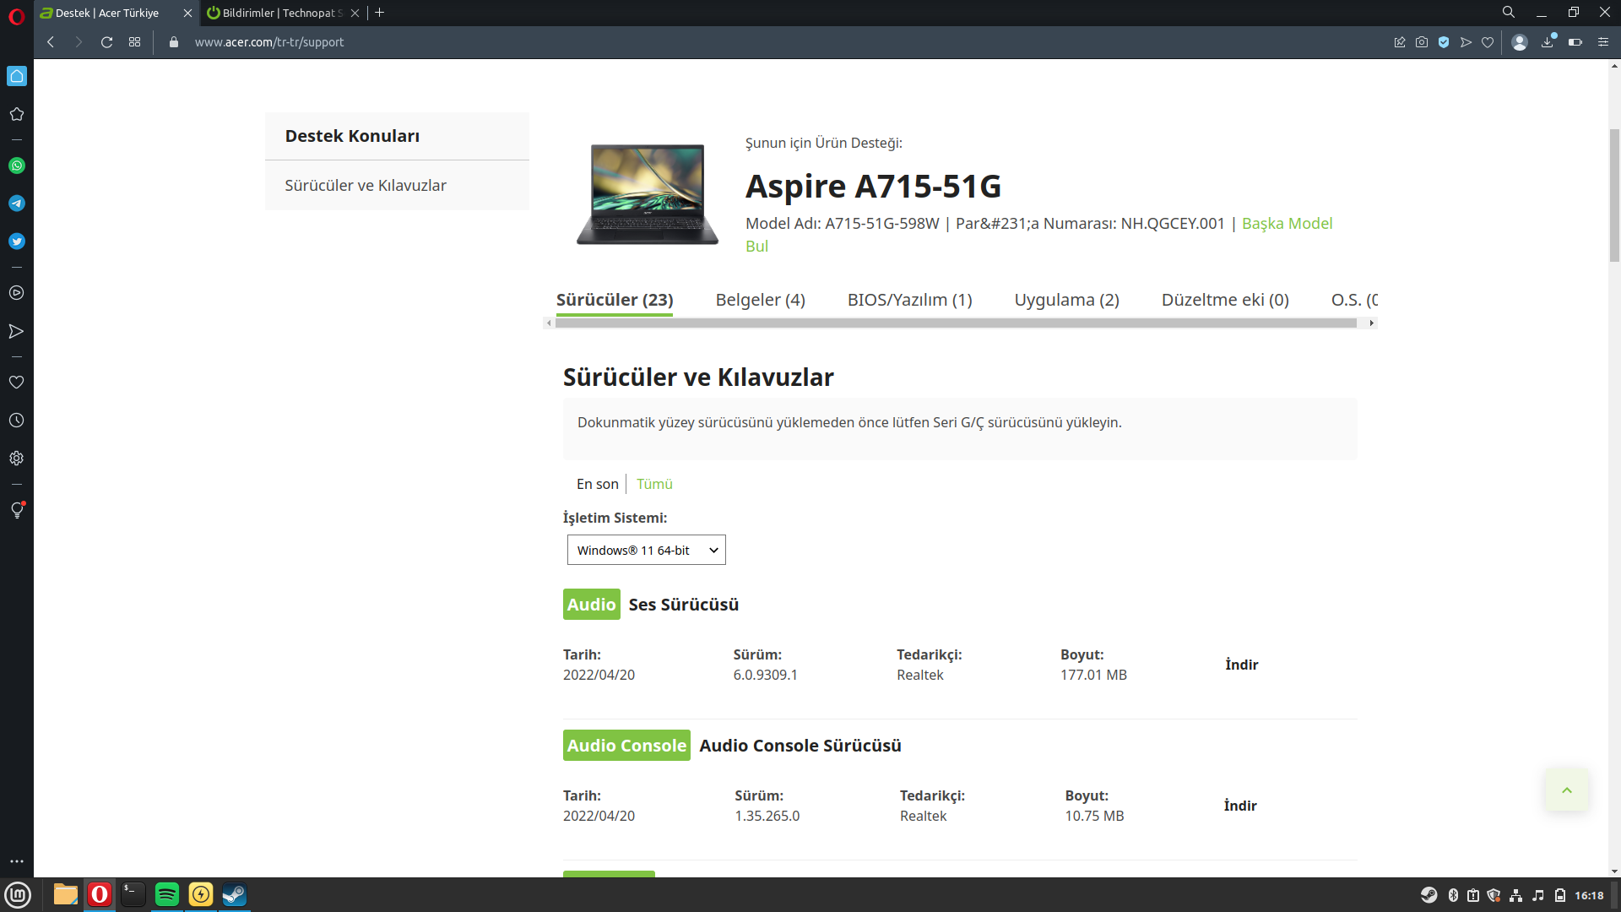
Task: Open History from Opera sidebar
Action: (x=17, y=421)
